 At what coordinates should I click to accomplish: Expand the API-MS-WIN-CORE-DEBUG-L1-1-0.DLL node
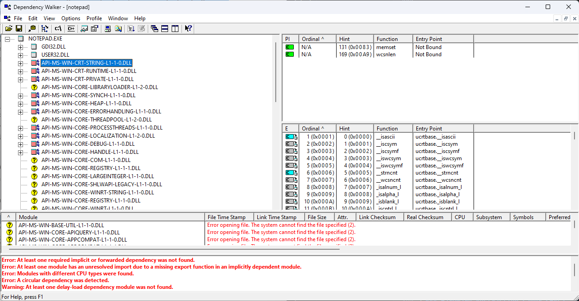[x=20, y=144]
